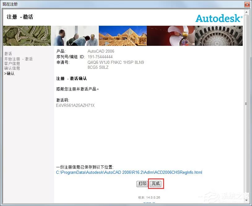Click the 激活码: label

pos(63,100)
